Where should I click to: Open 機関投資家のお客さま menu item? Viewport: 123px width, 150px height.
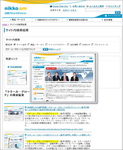77,20
